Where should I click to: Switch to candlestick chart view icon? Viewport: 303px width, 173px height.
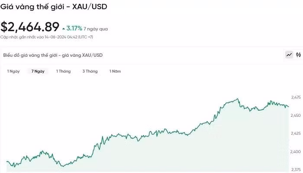point(298,55)
